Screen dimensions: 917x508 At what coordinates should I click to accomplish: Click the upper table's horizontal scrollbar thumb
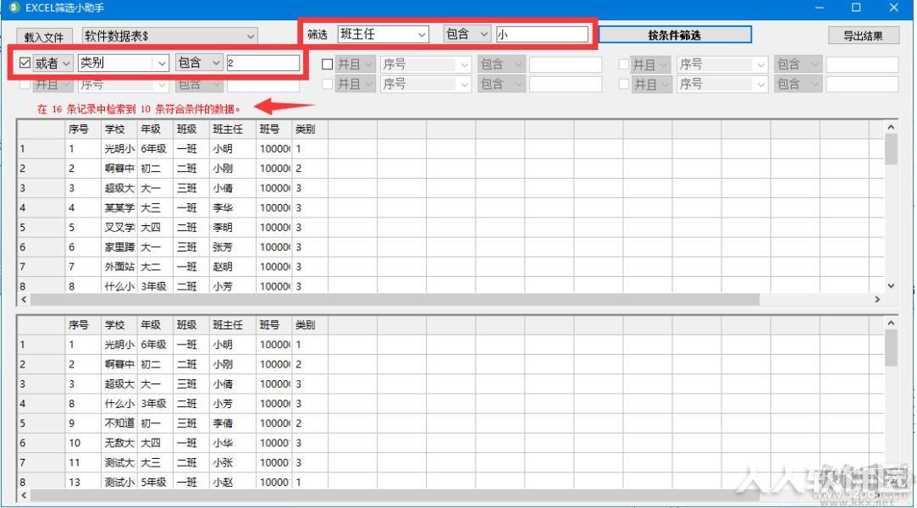(x=395, y=300)
